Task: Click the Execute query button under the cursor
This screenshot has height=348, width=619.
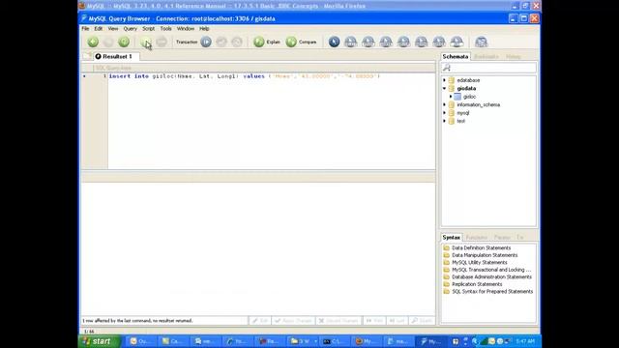Action: pos(146,42)
